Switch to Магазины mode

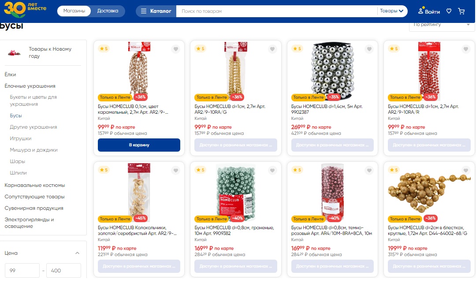[x=74, y=11]
